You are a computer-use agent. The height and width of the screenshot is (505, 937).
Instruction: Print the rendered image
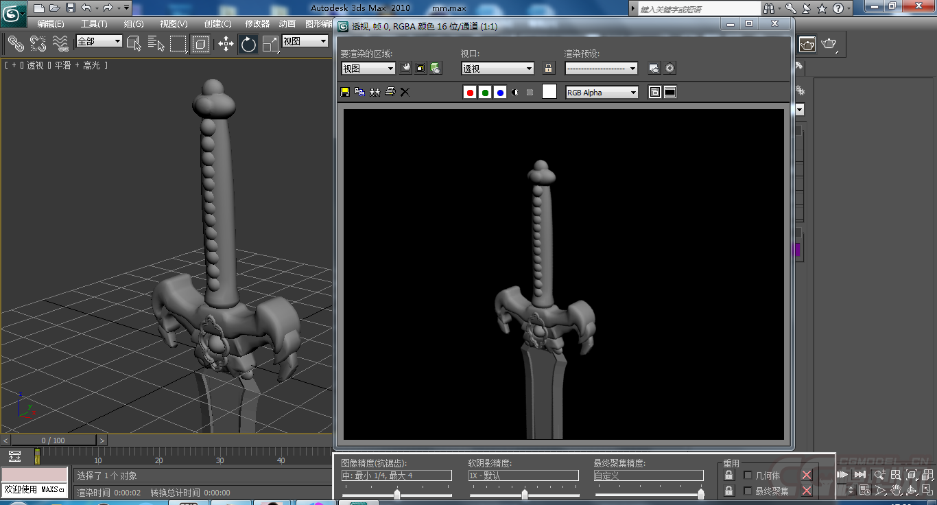(390, 91)
